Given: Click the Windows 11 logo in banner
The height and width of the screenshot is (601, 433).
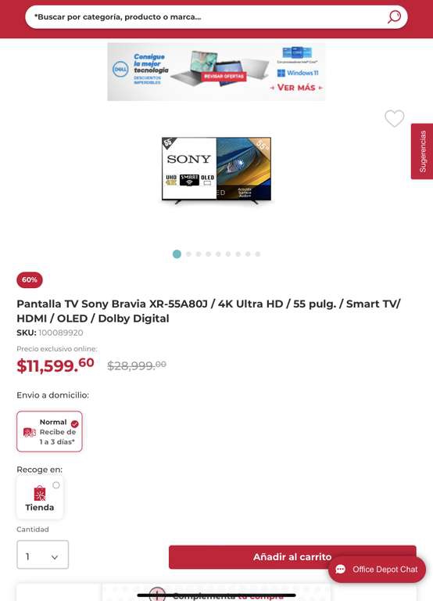Looking at the screenshot, I should (x=298, y=73).
